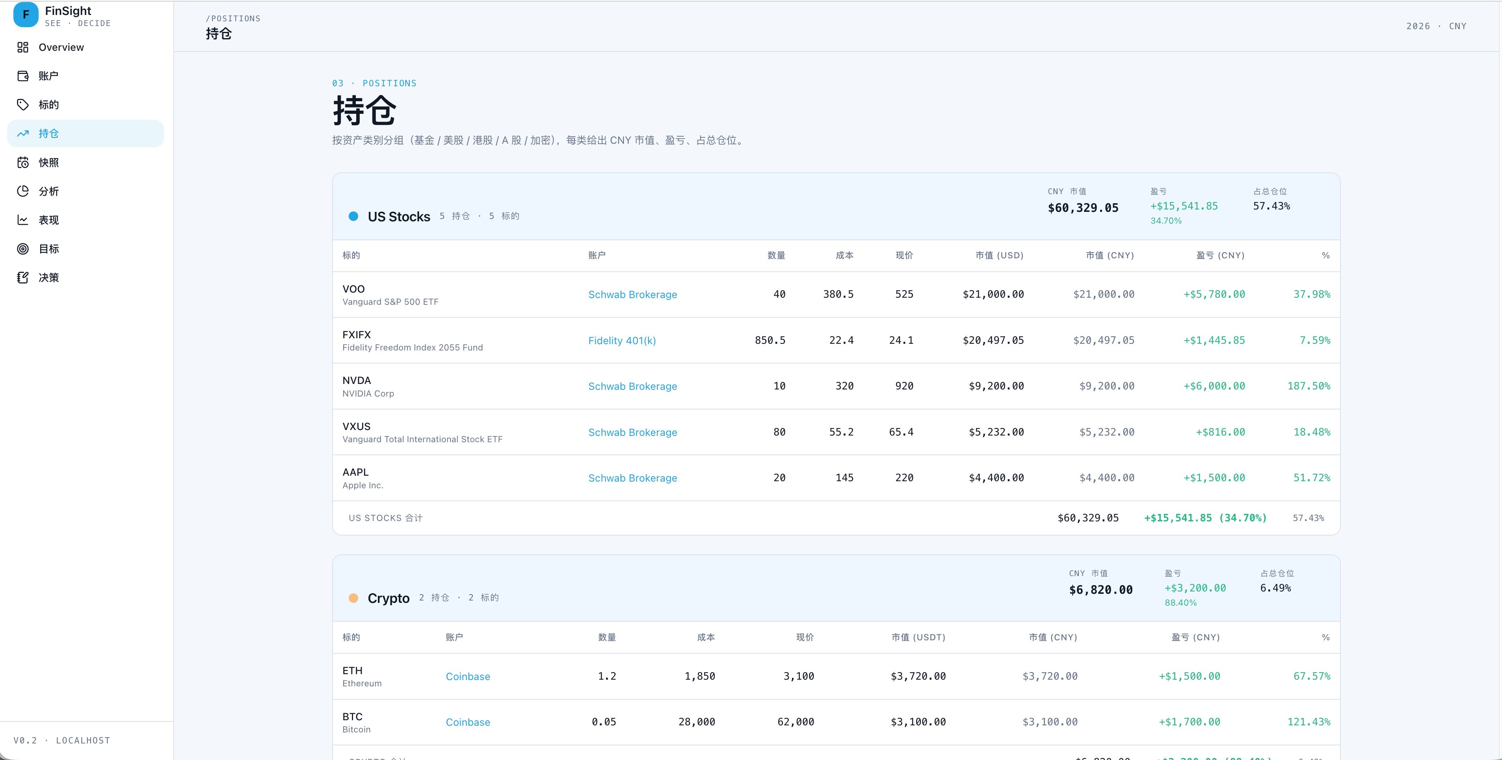Click the FinSight F logo icon
The width and height of the screenshot is (1502, 760).
(26, 15)
